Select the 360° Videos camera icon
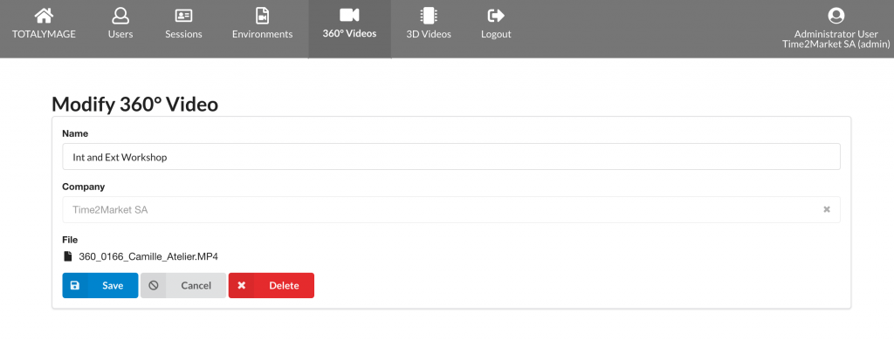The image size is (894, 340). click(x=349, y=15)
